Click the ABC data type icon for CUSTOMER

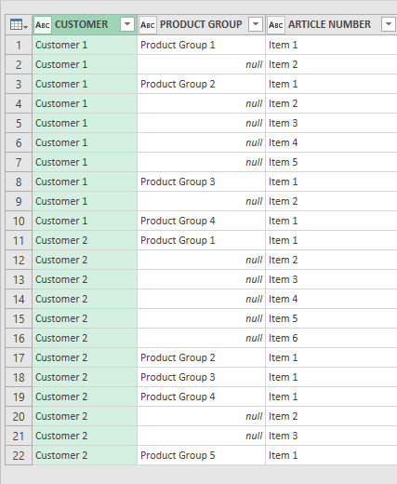tap(43, 25)
